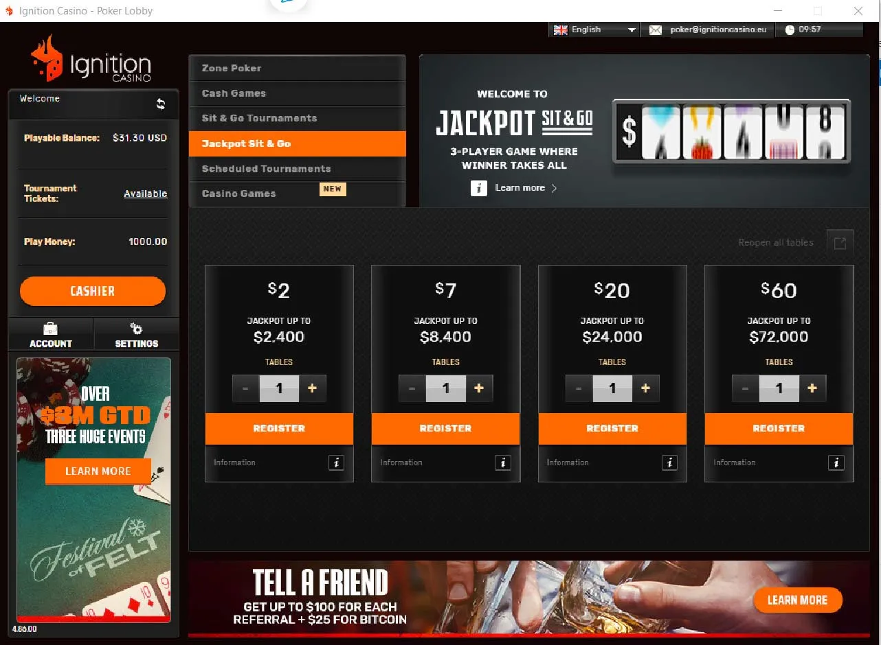Open info icon for the $20 game
Viewport: 881px width, 645px height.
tap(669, 462)
